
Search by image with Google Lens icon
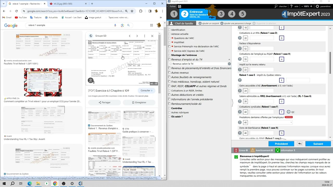pyautogui.click(x=122, y=25)
